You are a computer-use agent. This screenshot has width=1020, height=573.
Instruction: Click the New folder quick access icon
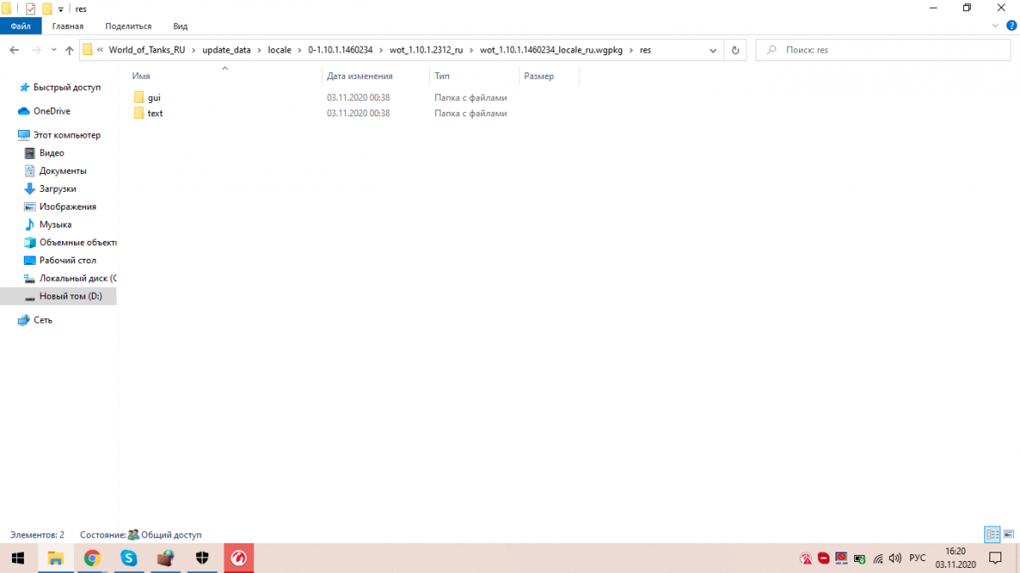click(47, 8)
